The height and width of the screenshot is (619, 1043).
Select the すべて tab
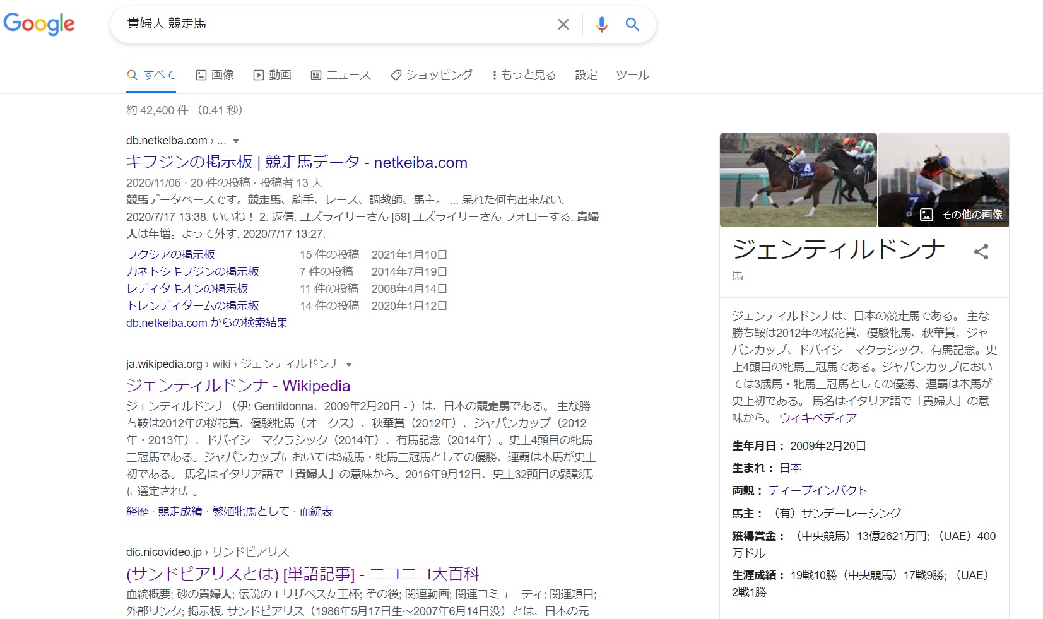[151, 74]
